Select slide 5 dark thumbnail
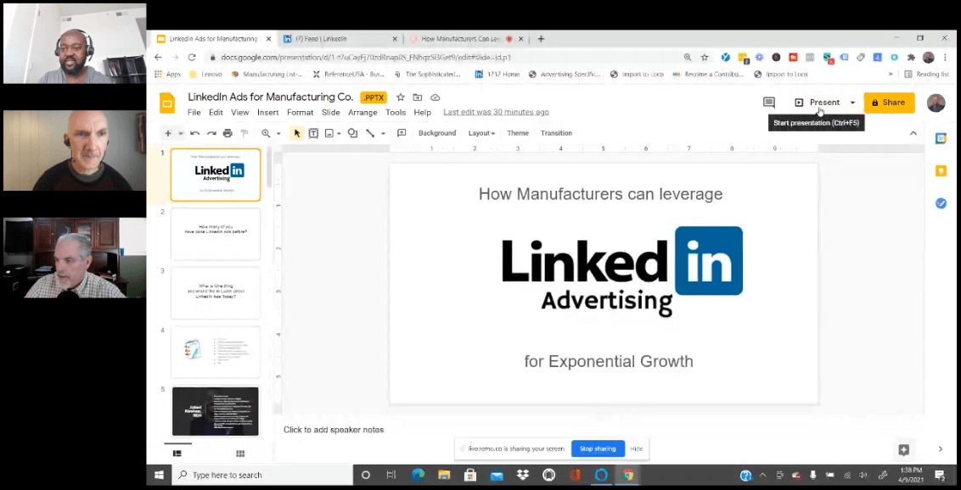This screenshot has height=490, width=961. pos(215,411)
